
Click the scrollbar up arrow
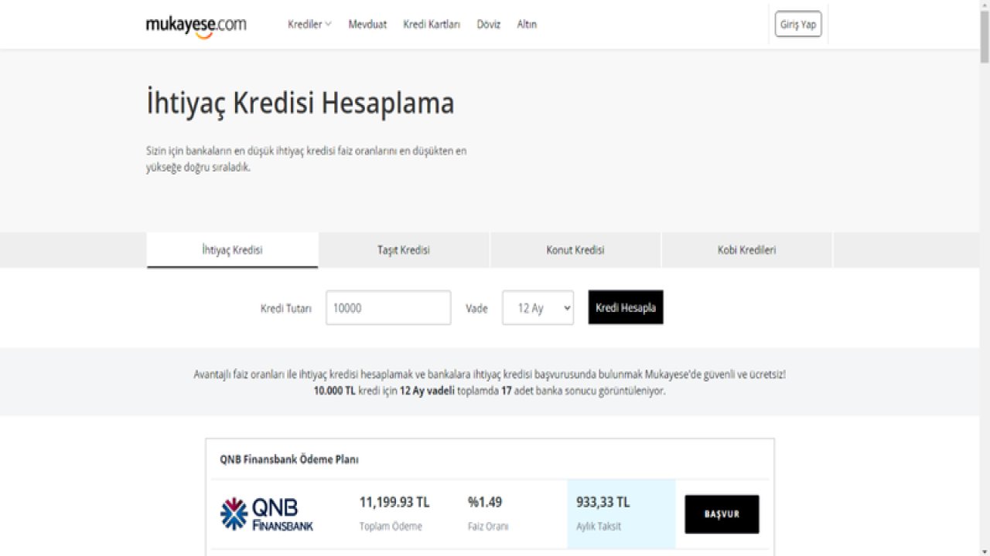tap(984, 6)
